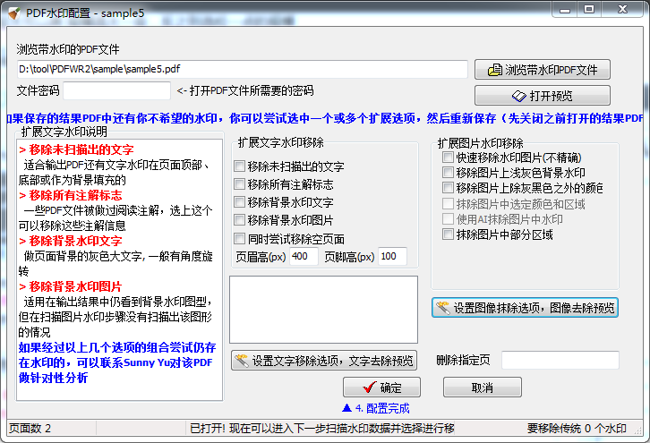Click the 删除指定页 label
This screenshot has width=650, height=443.
point(463,360)
